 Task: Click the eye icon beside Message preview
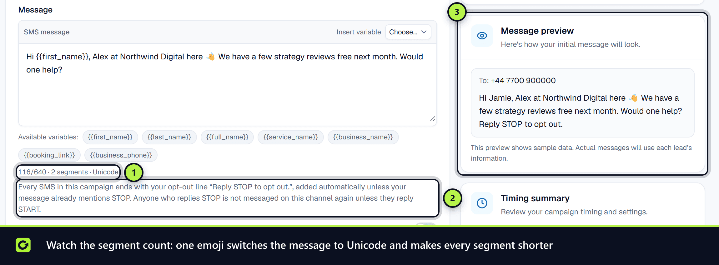point(482,36)
